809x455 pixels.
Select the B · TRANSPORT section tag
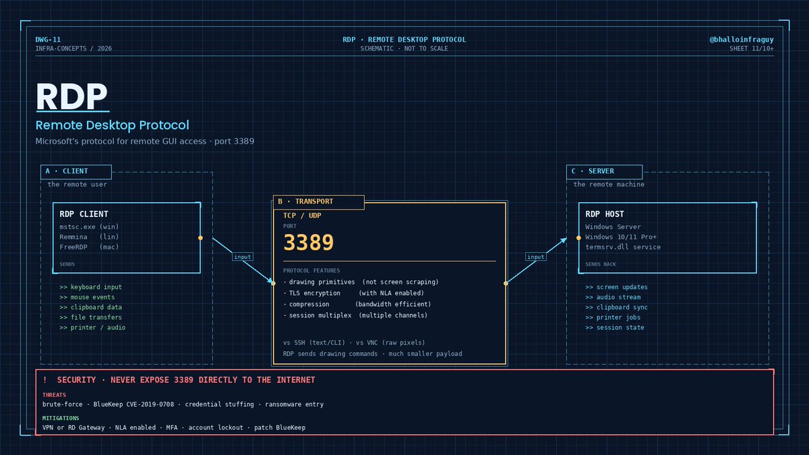pyautogui.click(x=318, y=202)
